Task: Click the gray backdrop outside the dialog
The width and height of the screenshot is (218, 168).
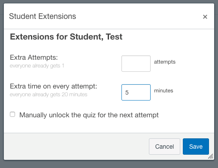Action: pos(109,164)
